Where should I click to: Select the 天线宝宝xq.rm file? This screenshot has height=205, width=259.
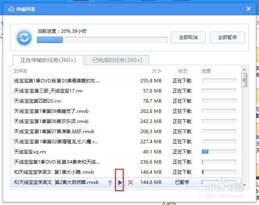pos(126,152)
